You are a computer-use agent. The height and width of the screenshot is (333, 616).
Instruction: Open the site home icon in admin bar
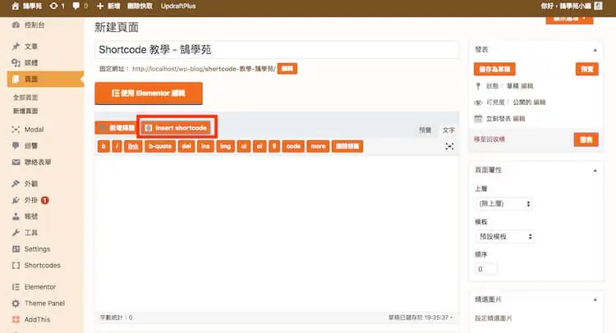16,6
